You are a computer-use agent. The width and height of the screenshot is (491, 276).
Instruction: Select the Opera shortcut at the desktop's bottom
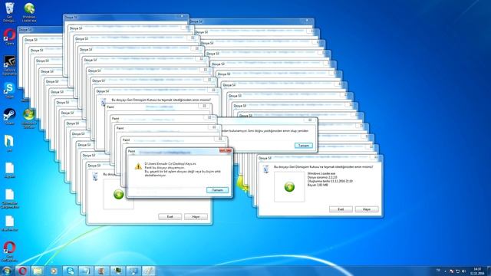pos(9,251)
